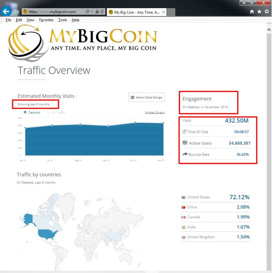272x273 pixels.
Task: Click the Active Users icon
Action: pos(185,143)
